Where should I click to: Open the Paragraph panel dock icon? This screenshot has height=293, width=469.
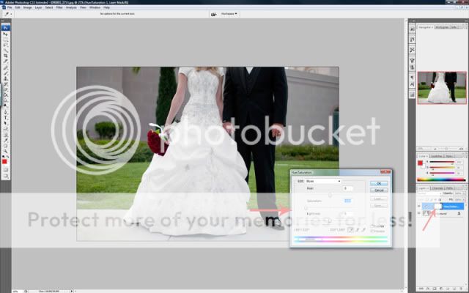412,78
